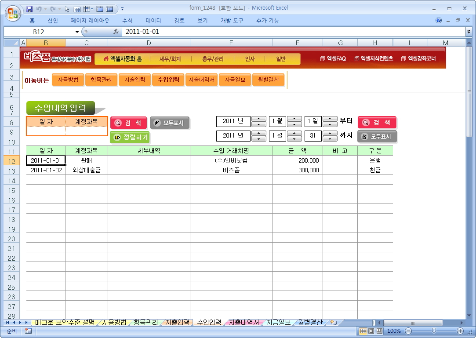
Task: Open the Name Box dropdown arrow
Action: (77, 32)
